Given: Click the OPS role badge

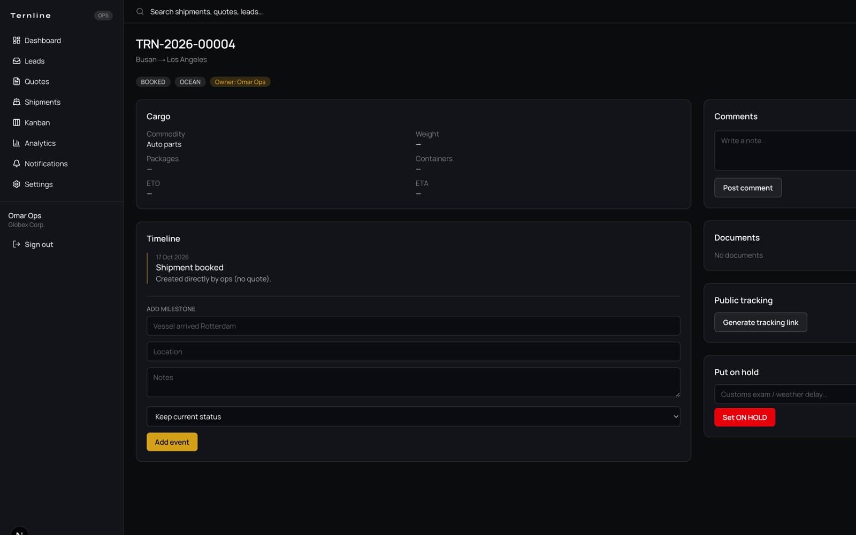Looking at the screenshot, I should (103, 15).
